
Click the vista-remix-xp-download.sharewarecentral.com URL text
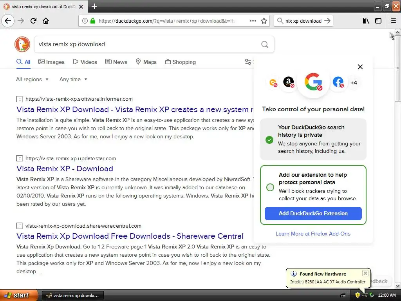83,226
